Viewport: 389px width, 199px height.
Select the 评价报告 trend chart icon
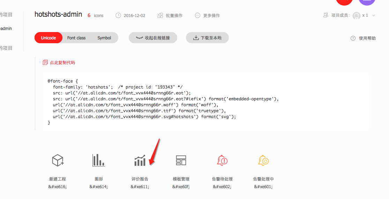pos(140,160)
